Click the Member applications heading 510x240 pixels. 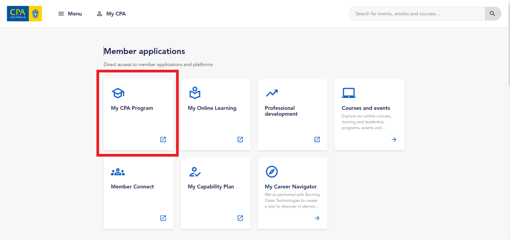pyautogui.click(x=144, y=51)
